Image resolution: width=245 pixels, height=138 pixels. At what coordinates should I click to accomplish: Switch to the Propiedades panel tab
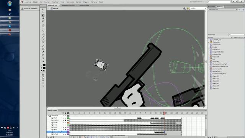pyautogui.click(x=212, y=7)
